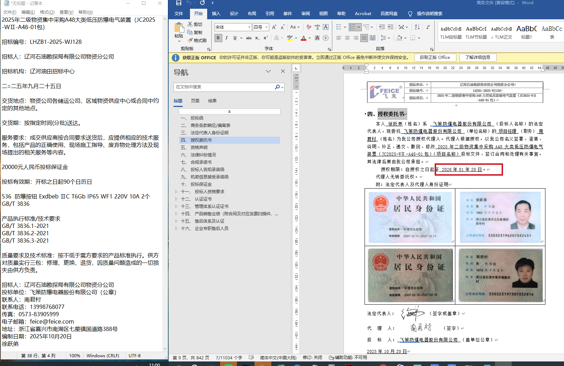Cut selection with the 剪切 scissors button
Image resolution: width=564 pixels, height=366 pixels.
195,24
